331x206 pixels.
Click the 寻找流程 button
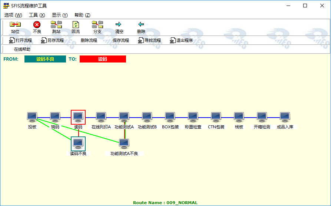[150, 40]
